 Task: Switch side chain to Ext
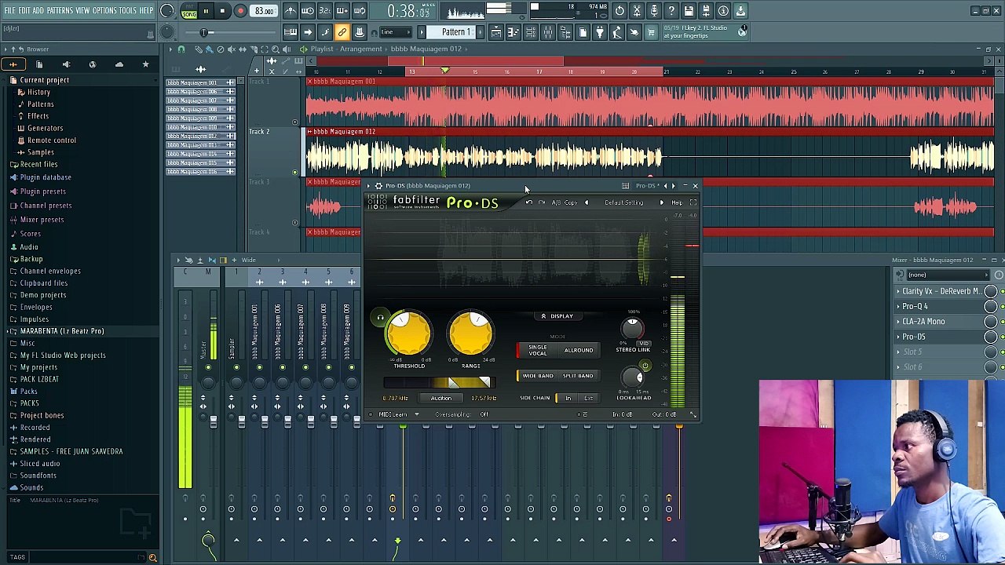(x=588, y=398)
